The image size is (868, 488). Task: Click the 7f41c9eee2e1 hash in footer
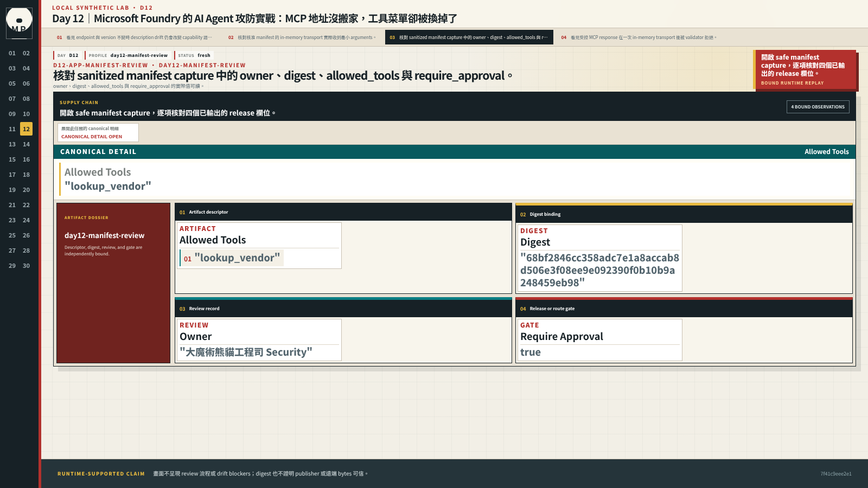[836, 474]
